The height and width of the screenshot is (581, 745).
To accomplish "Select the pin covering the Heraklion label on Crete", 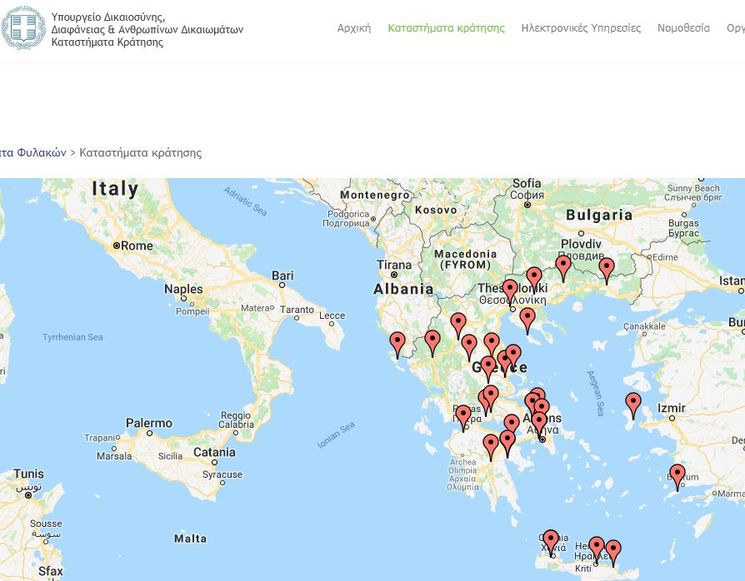I will (x=597, y=549).
